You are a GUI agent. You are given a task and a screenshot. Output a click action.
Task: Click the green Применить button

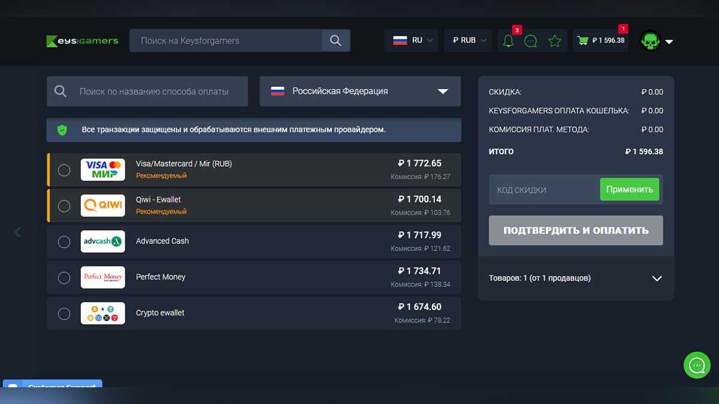pos(629,190)
